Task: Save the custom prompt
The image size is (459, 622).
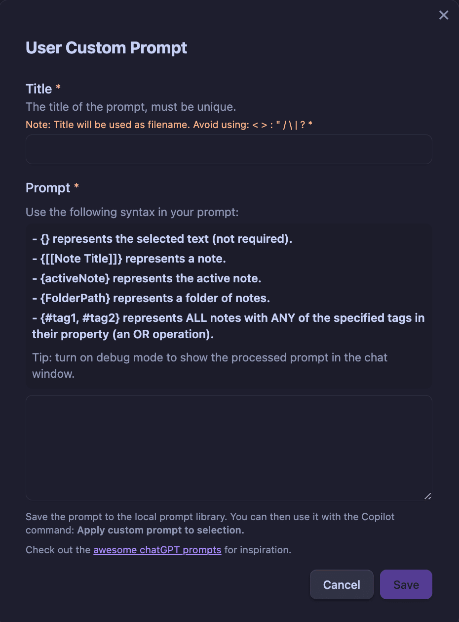Action: (x=406, y=585)
